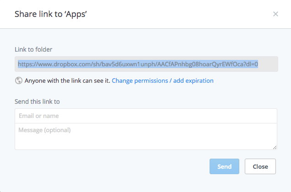
Task: Click 'Anyone with the link can see it' text
Action: pos(67,81)
